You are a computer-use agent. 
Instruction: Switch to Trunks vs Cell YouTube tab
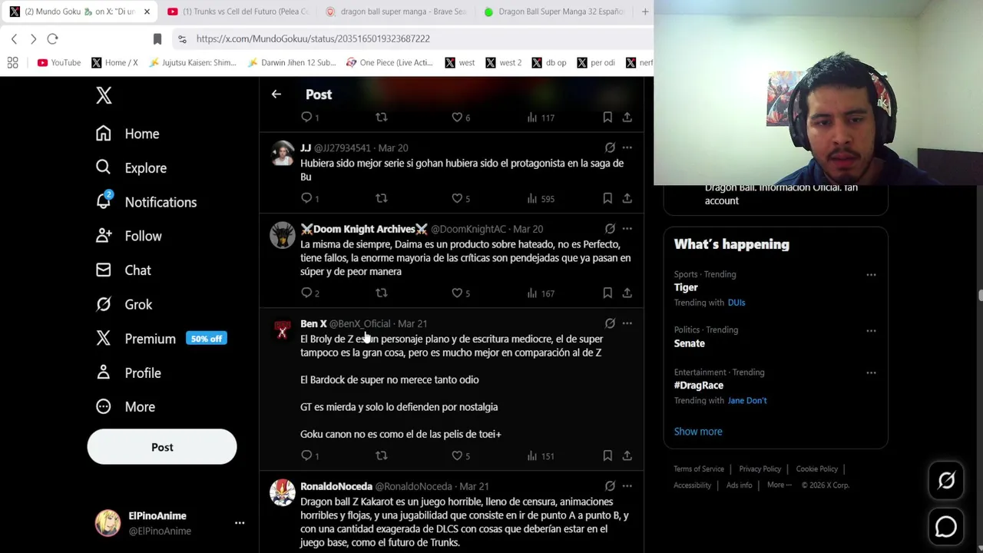pos(238,12)
